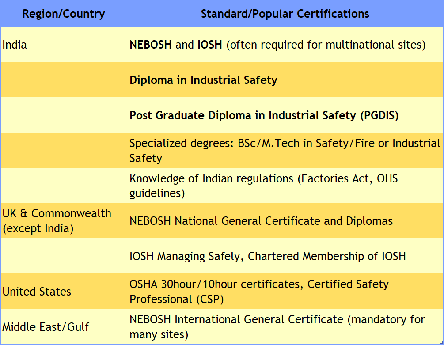Click NEBOSH National General Certificate and Diplomas
The height and width of the screenshot is (345, 444).
(261, 221)
